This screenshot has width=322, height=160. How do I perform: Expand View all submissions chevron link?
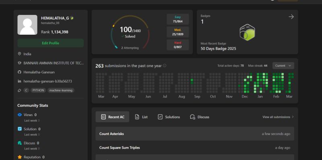[x=278, y=117]
